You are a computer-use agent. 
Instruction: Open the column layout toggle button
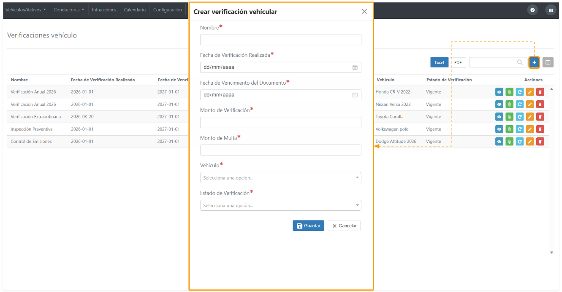548,62
